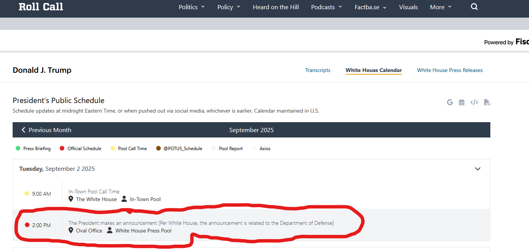Screen dimensions: 529x252
Task: Click the President's Public Schedule heading
Action: (59, 100)
